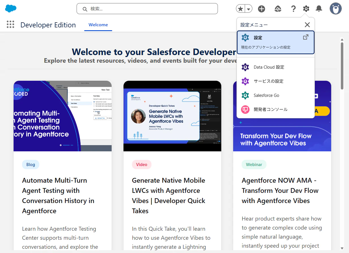
Task: Click the サービスの設定 gear icon
Action: coord(245,81)
